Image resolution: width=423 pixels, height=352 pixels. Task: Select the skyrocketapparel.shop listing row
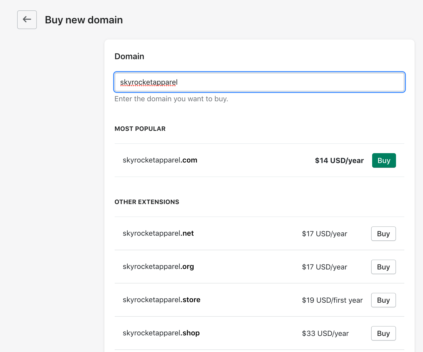pyautogui.click(x=161, y=333)
